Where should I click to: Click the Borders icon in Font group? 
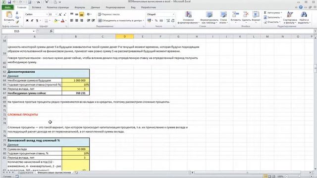pyautogui.click(x=46, y=21)
